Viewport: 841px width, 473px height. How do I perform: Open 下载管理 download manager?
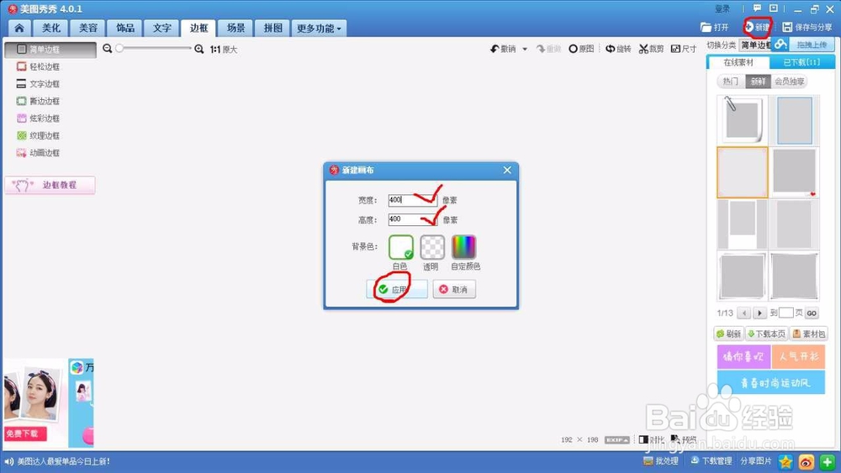tap(711, 460)
